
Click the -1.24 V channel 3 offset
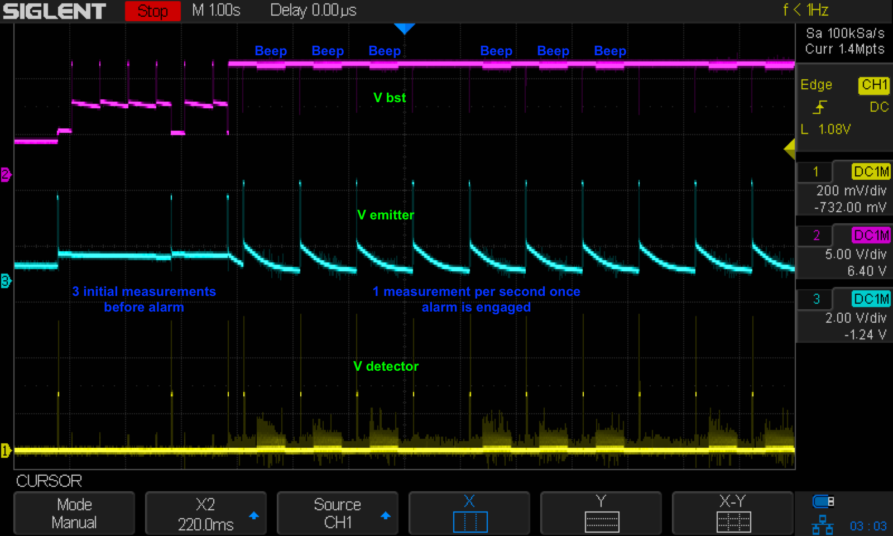tap(865, 335)
